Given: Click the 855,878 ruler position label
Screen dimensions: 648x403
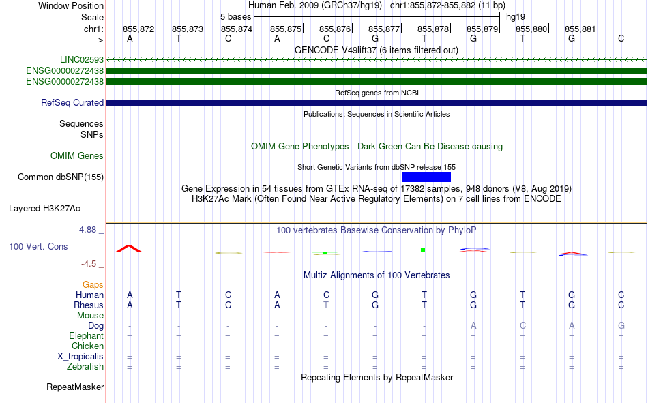Looking at the screenshot, I should [433, 29].
